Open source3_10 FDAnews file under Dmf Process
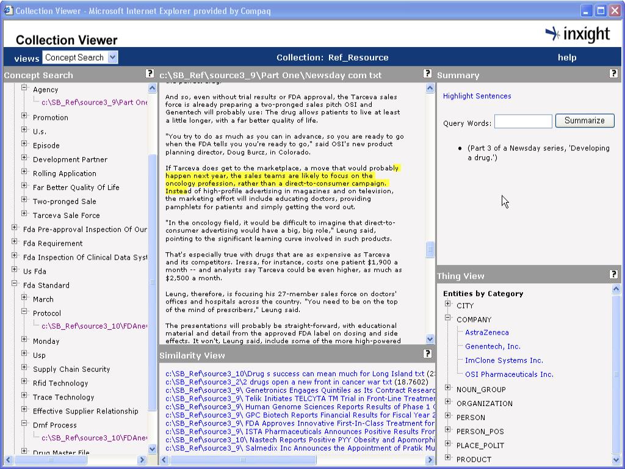This screenshot has height=469, width=625. click(x=94, y=438)
